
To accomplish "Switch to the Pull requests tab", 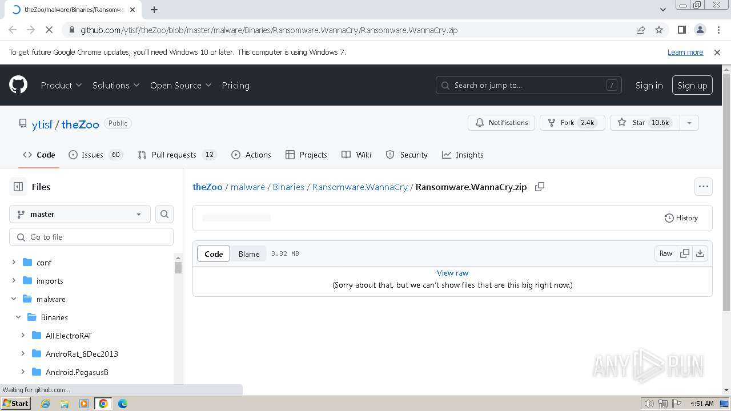I will pos(178,155).
